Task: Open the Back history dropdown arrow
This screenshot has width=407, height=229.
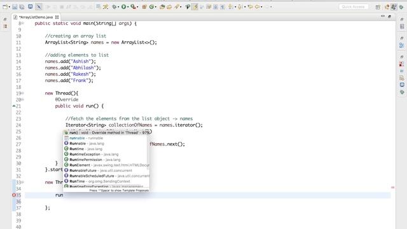Action: 261,7
